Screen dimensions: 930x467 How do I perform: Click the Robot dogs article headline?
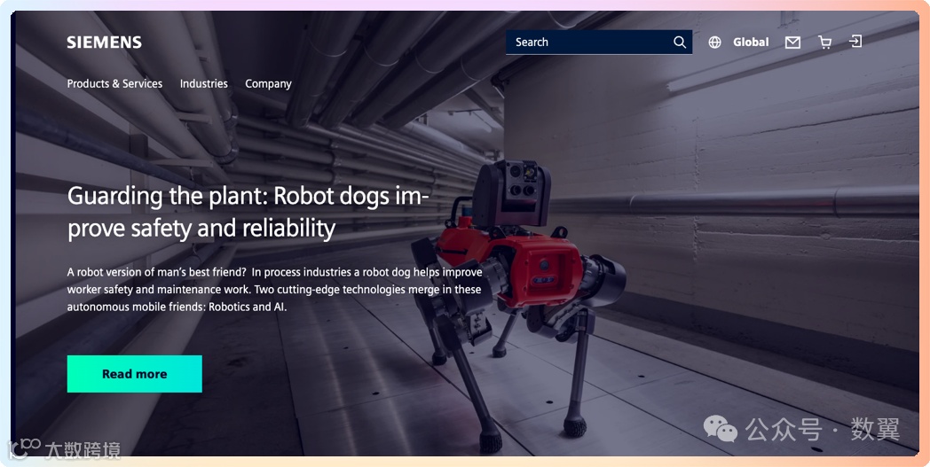coord(248,212)
